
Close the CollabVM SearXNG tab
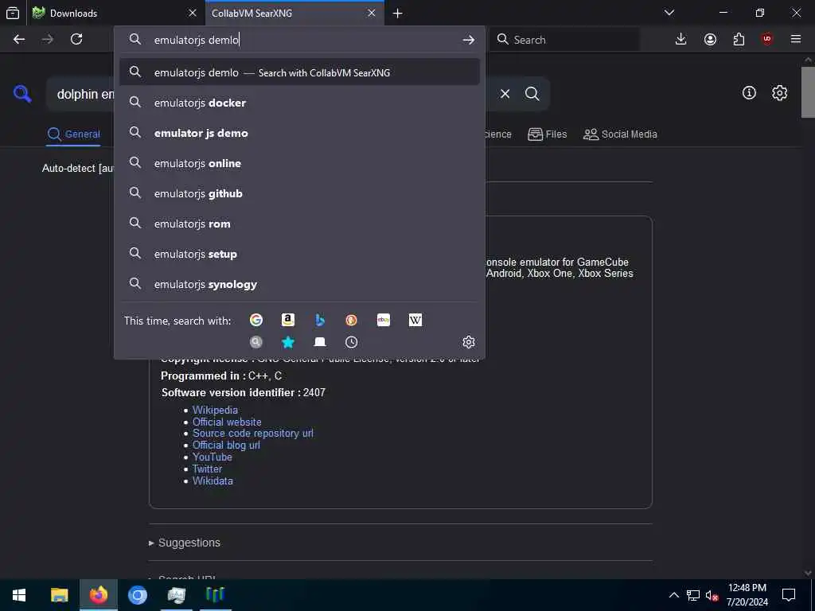tap(372, 13)
